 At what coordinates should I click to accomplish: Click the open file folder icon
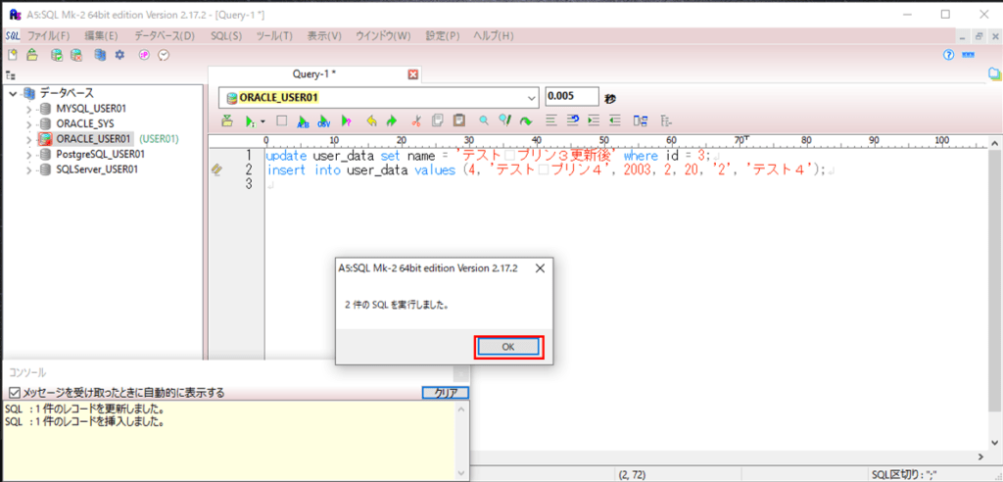(31, 55)
